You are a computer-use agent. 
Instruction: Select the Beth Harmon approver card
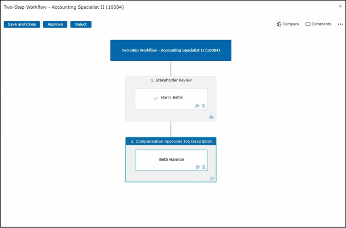(171, 159)
